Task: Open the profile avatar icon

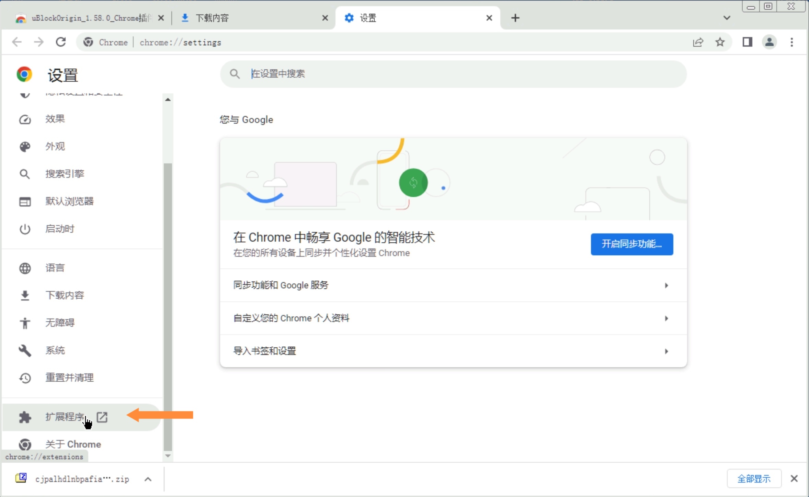Action: [x=770, y=42]
